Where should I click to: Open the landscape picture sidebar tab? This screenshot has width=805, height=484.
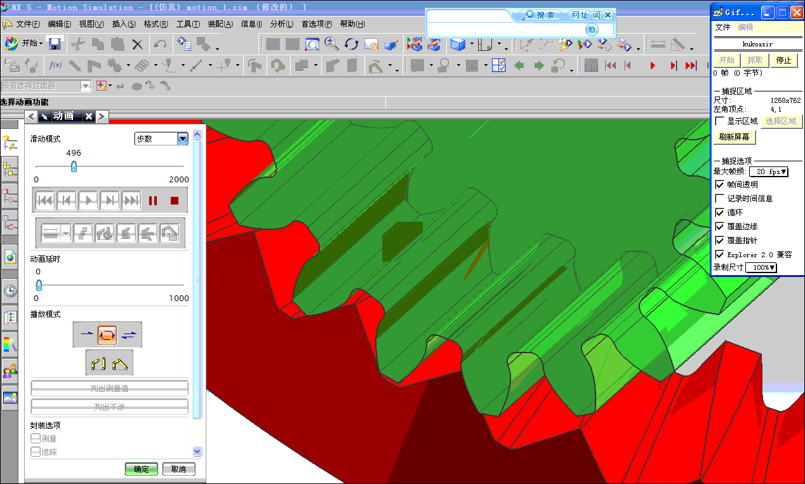click(10, 398)
